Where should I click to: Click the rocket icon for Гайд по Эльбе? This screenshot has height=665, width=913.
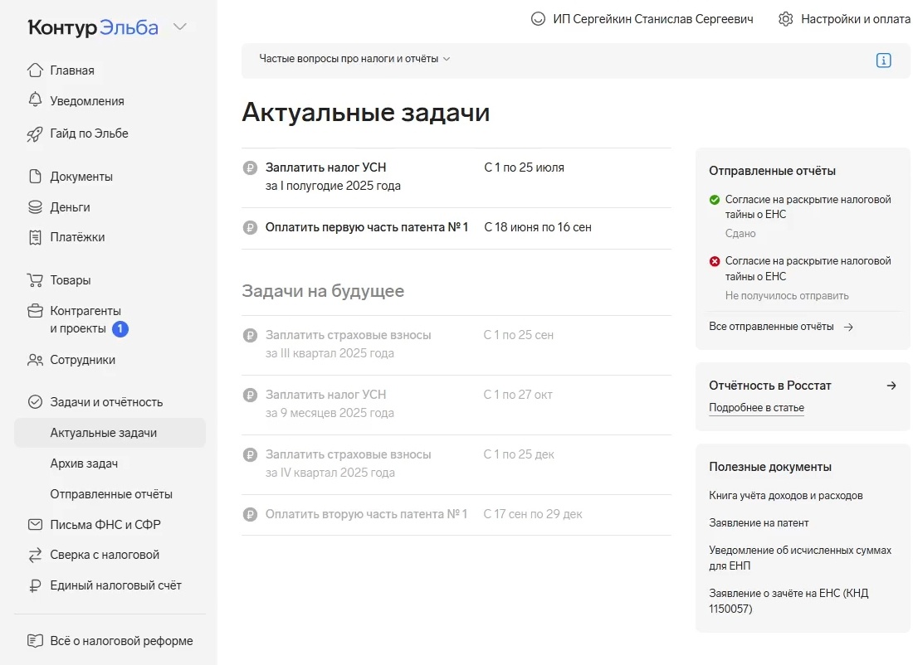[35, 133]
